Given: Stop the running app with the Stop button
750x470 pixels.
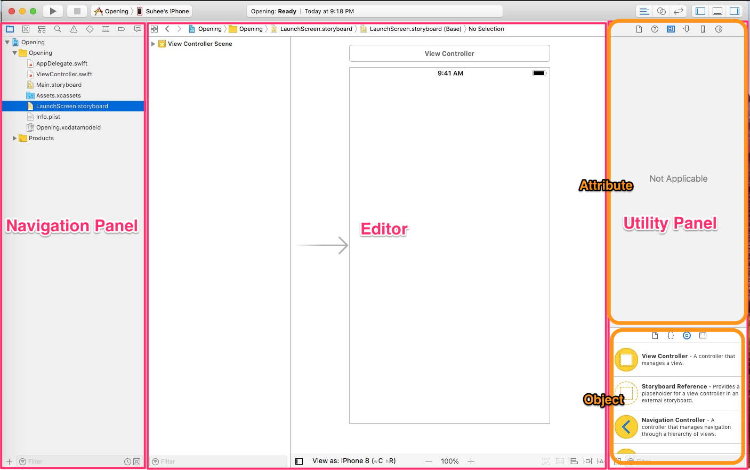Looking at the screenshot, I should click(77, 11).
